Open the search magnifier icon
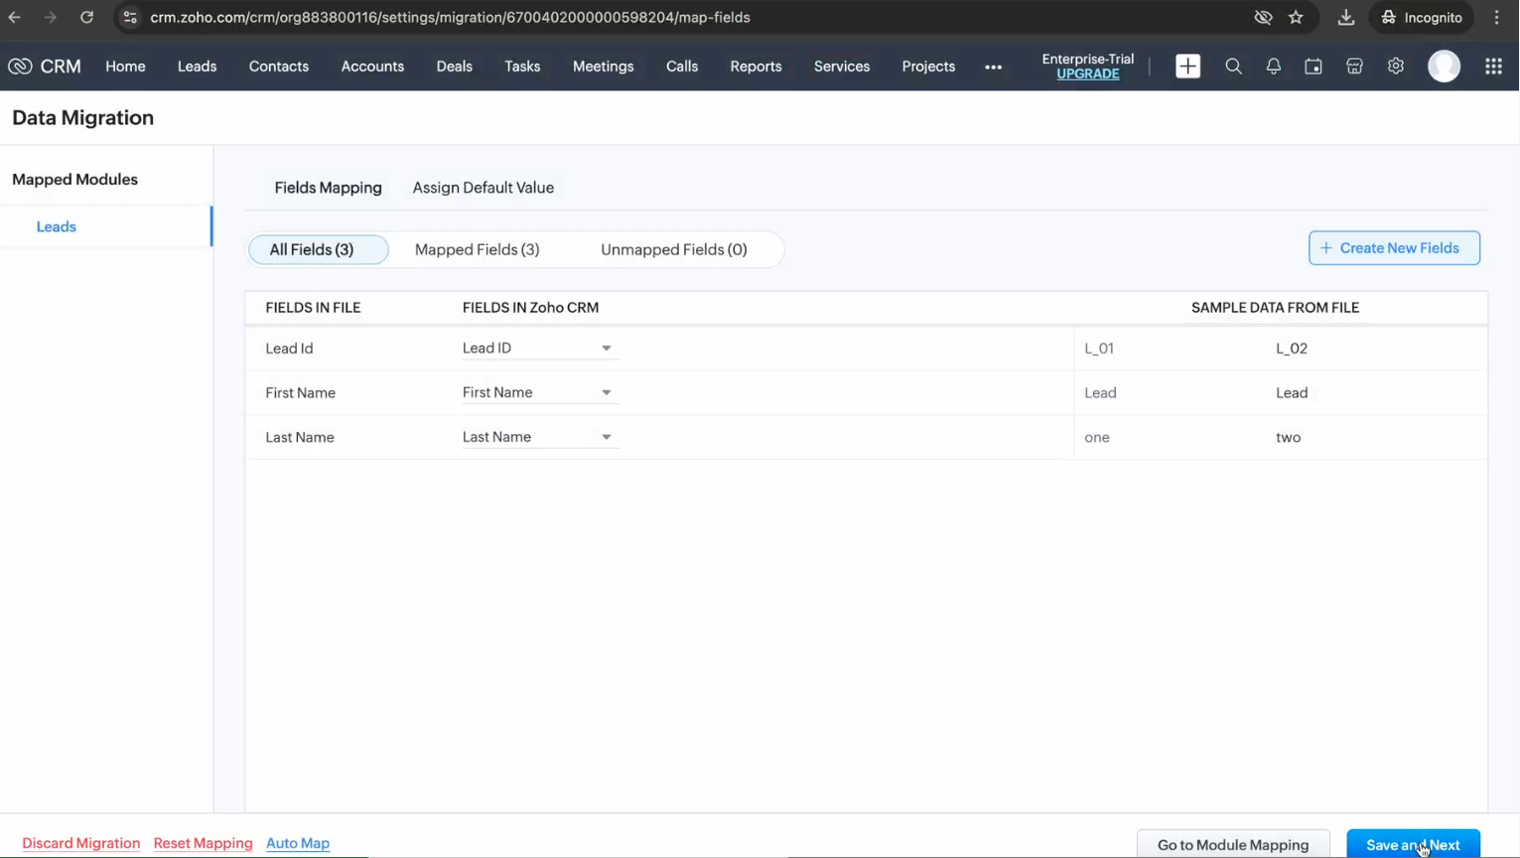This screenshot has width=1520, height=858. 1233,67
